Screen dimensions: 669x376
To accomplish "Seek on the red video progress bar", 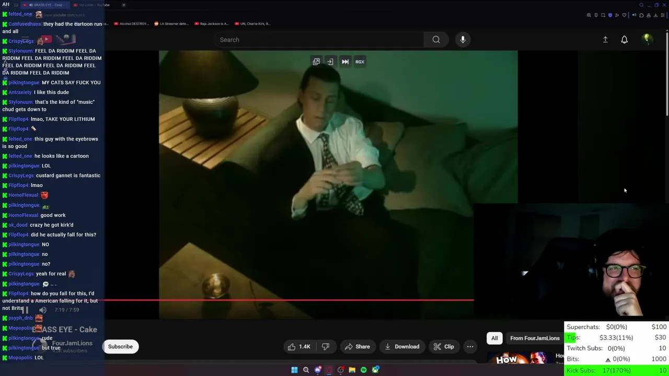I will [x=289, y=300].
